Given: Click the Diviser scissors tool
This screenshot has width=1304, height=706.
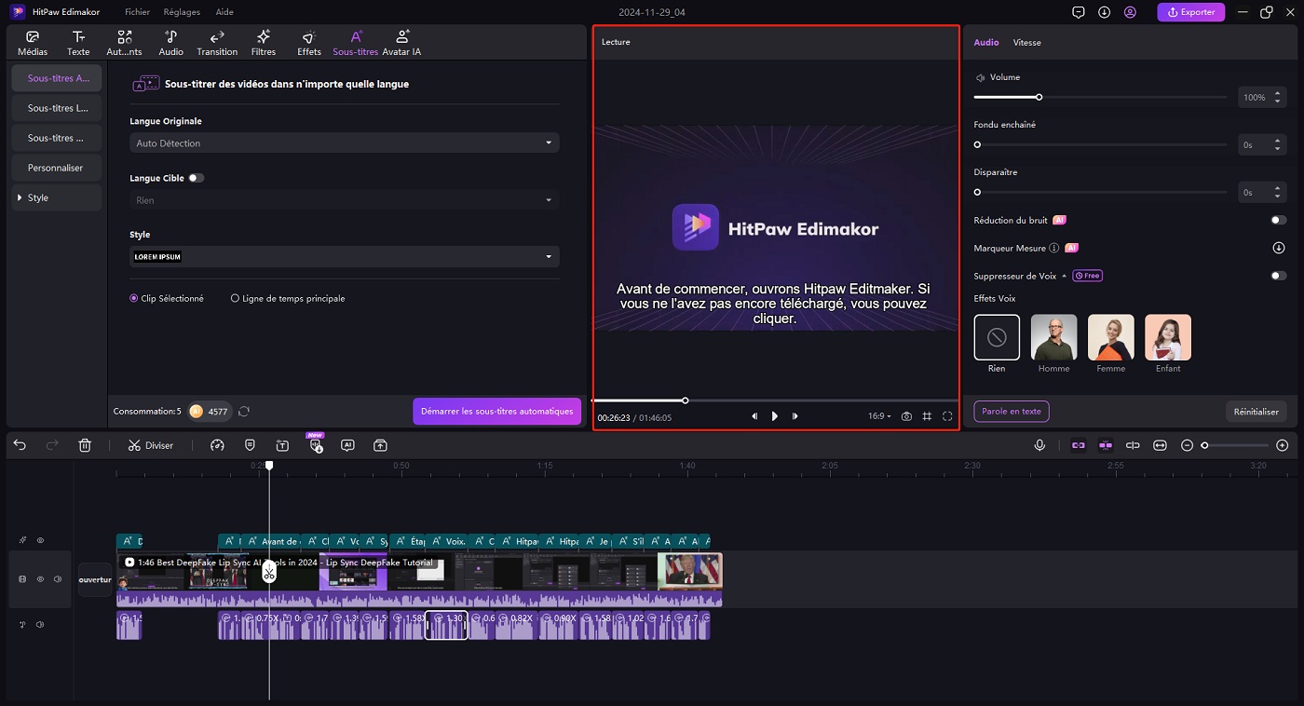Looking at the screenshot, I should pos(151,445).
